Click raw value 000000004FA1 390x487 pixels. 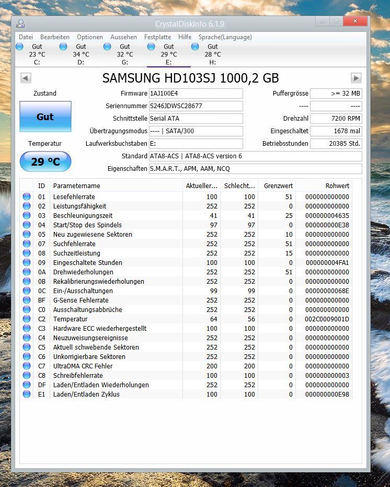[327, 262]
